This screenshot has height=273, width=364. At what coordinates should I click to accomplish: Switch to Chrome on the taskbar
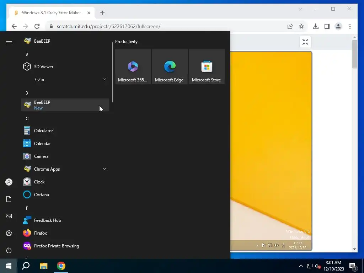coord(61,266)
